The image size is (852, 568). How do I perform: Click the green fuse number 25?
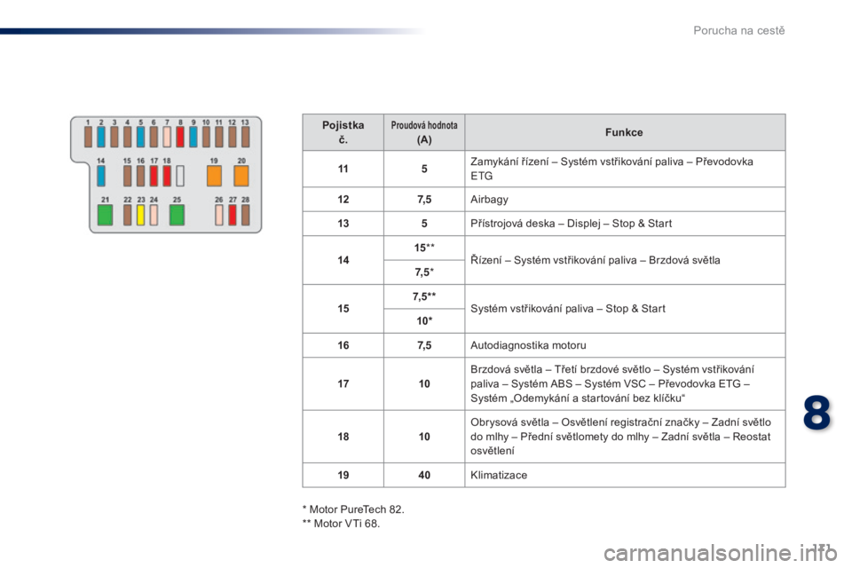coord(177,215)
